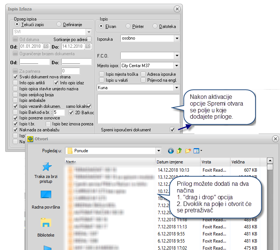Enable Ispis serijskog broja checkbox
The image size is (280, 250).
[15, 94]
